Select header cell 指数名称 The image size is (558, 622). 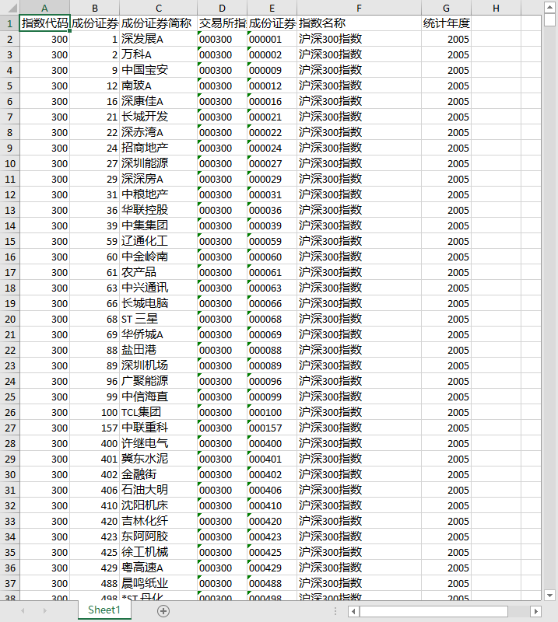click(x=359, y=23)
